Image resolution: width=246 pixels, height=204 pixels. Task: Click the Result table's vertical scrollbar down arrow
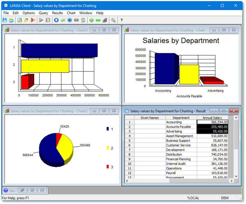coord(236,176)
